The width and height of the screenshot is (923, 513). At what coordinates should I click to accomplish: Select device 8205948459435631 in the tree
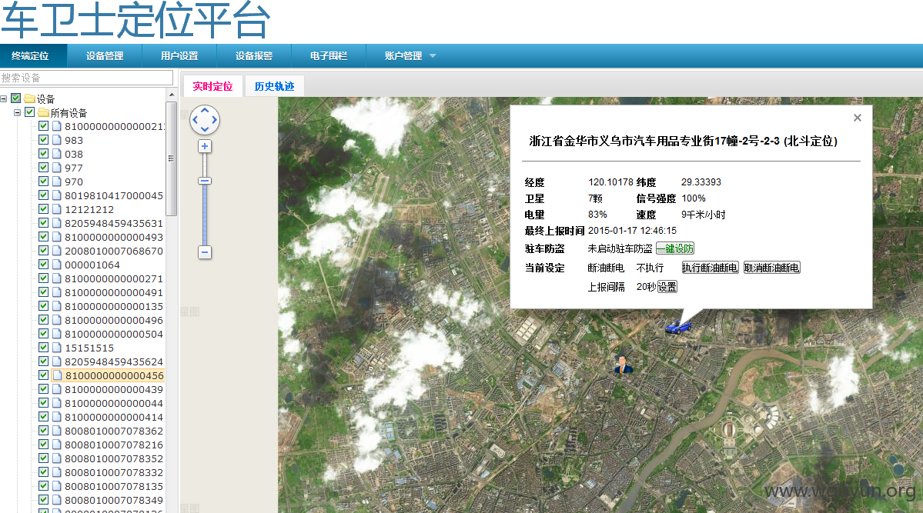click(x=114, y=224)
